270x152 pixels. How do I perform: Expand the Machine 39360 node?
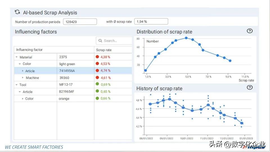23,78
